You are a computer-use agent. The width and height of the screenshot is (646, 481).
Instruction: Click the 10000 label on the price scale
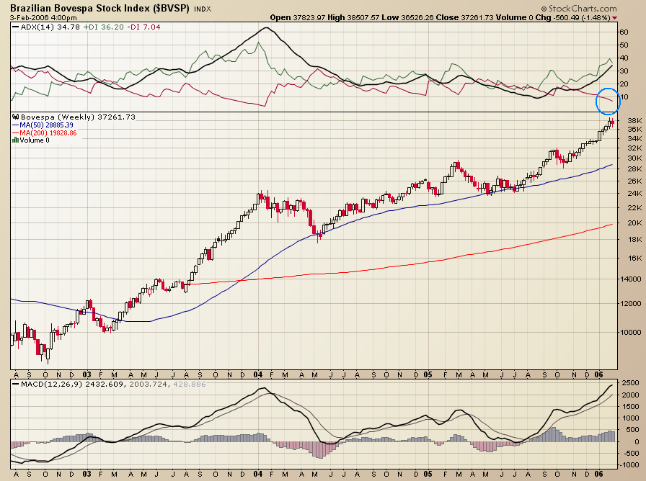click(630, 333)
